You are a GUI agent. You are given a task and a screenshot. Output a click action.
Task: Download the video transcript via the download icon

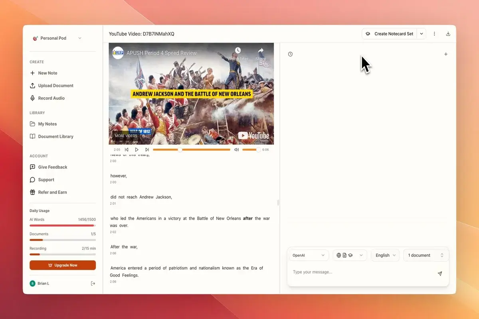pos(448,34)
